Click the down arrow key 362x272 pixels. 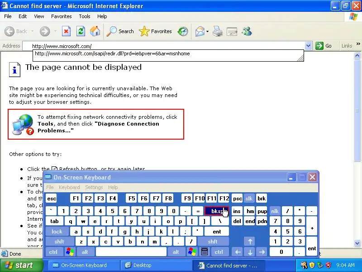coord(250,252)
